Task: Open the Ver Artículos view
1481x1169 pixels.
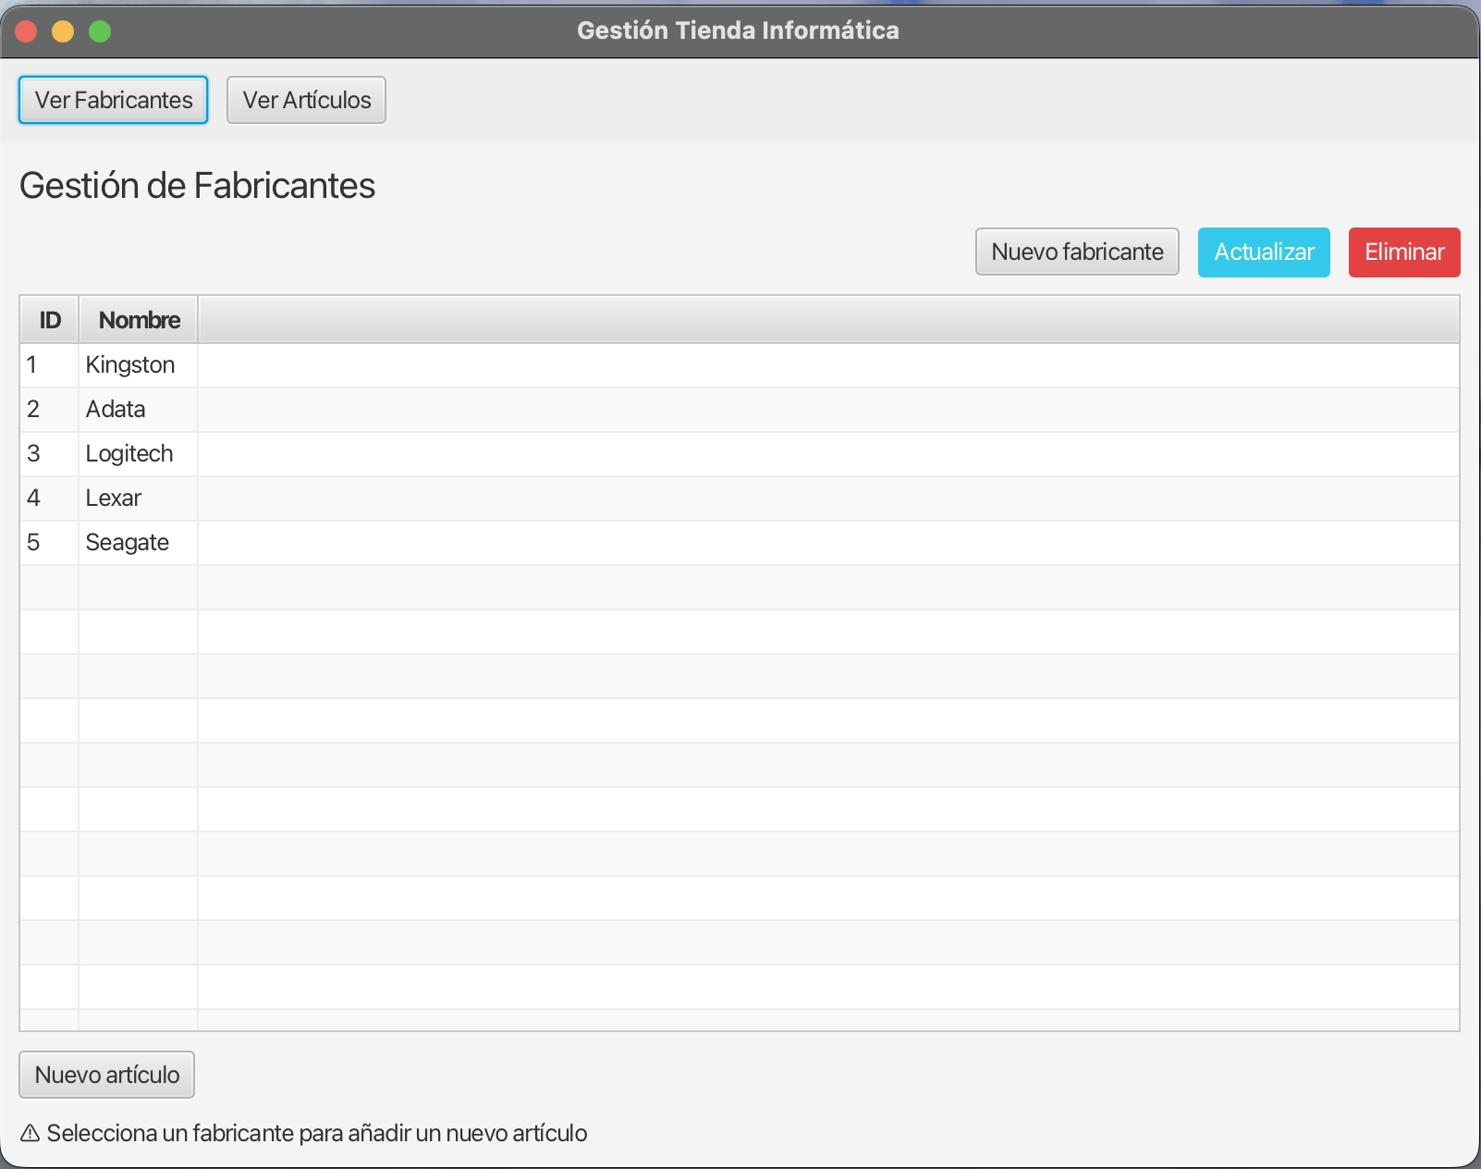Action: tap(306, 100)
